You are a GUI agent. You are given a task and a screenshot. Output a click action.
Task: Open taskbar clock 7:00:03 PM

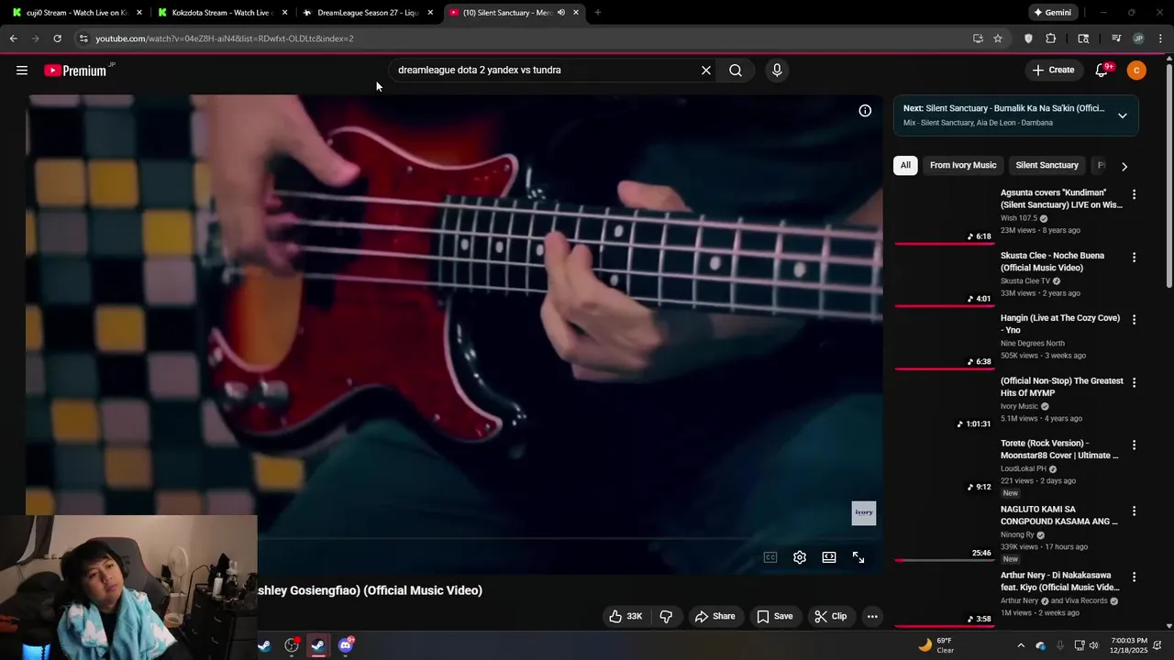click(x=1128, y=645)
